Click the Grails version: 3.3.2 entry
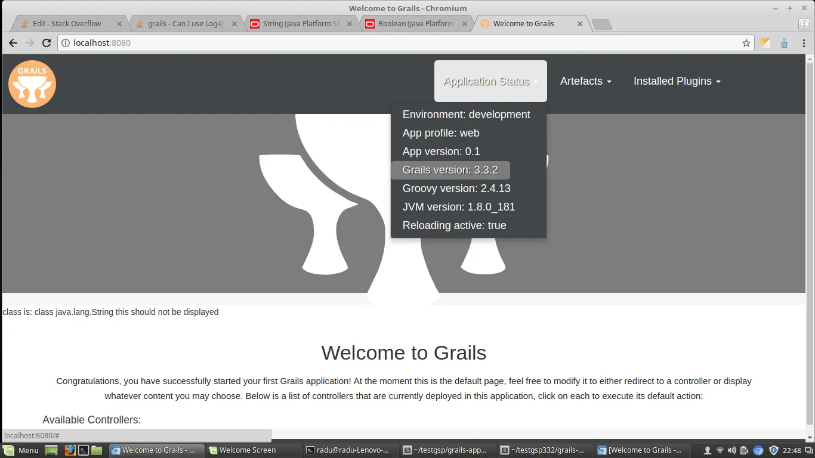The width and height of the screenshot is (815, 458). pos(450,170)
